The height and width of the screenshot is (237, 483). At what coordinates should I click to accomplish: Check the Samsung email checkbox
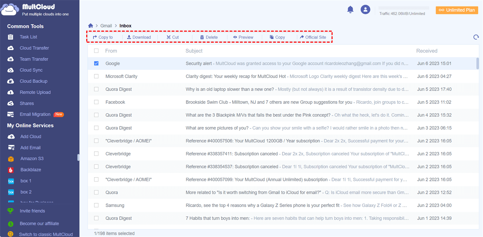coord(96,205)
